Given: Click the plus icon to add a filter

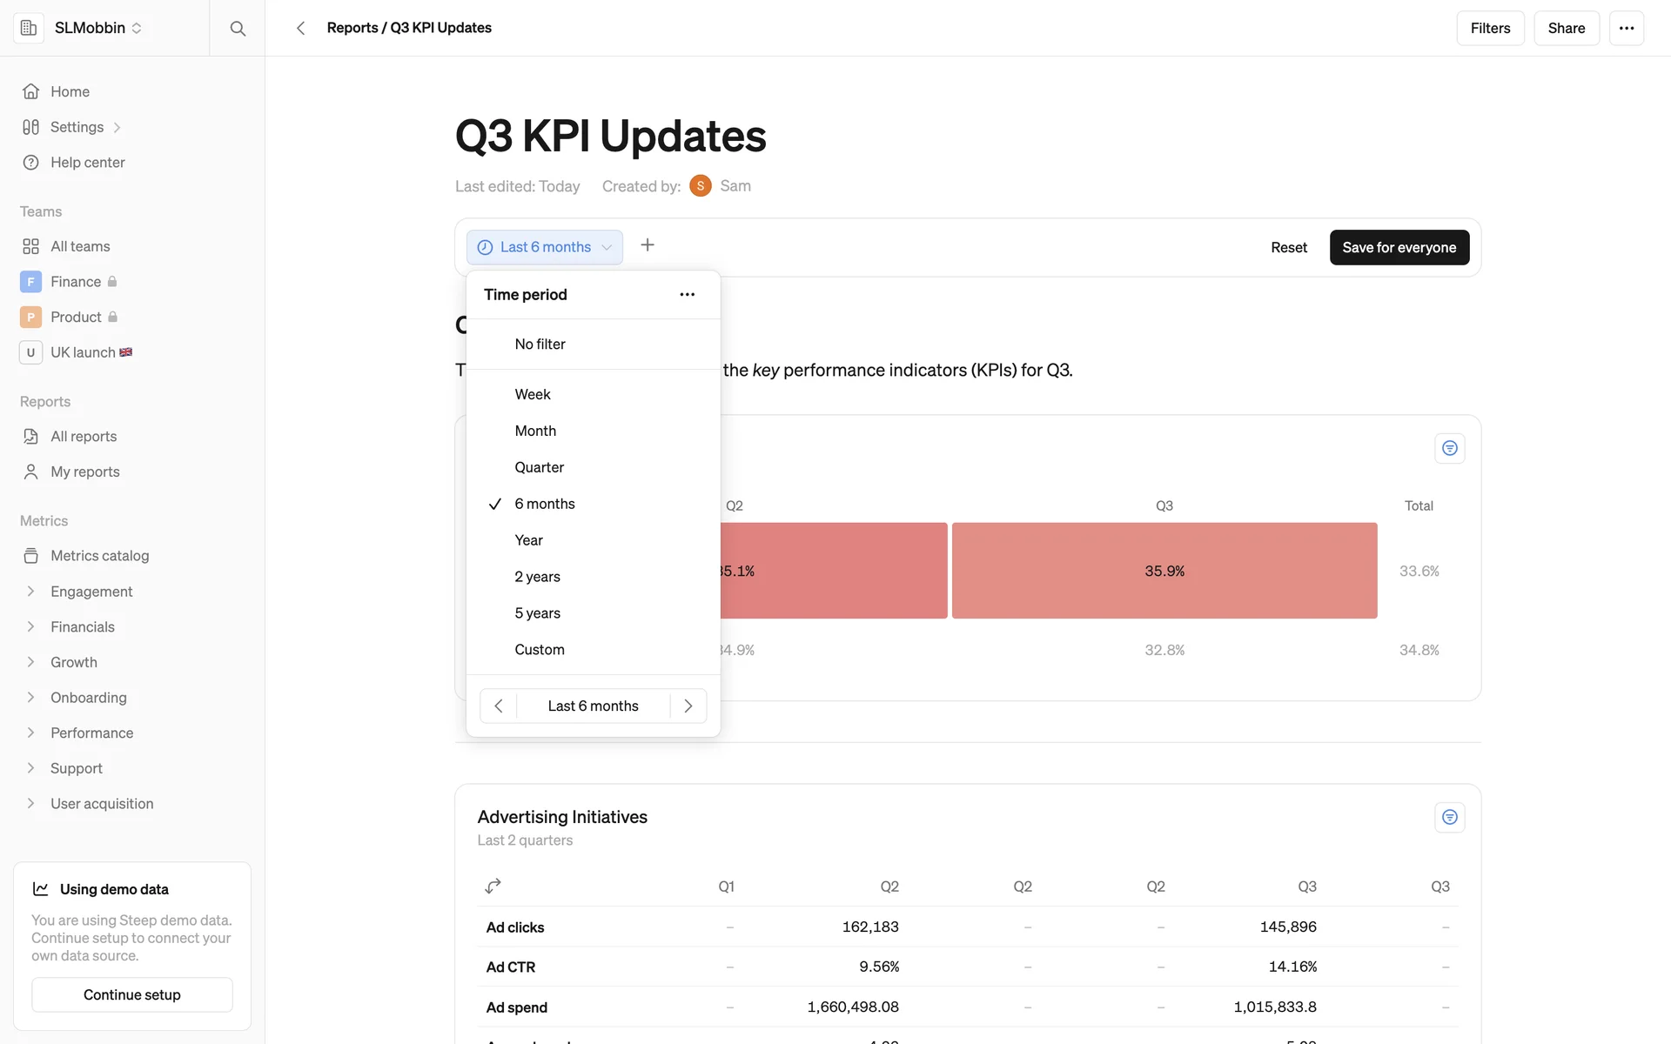Looking at the screenshot, I should [648, 245].
